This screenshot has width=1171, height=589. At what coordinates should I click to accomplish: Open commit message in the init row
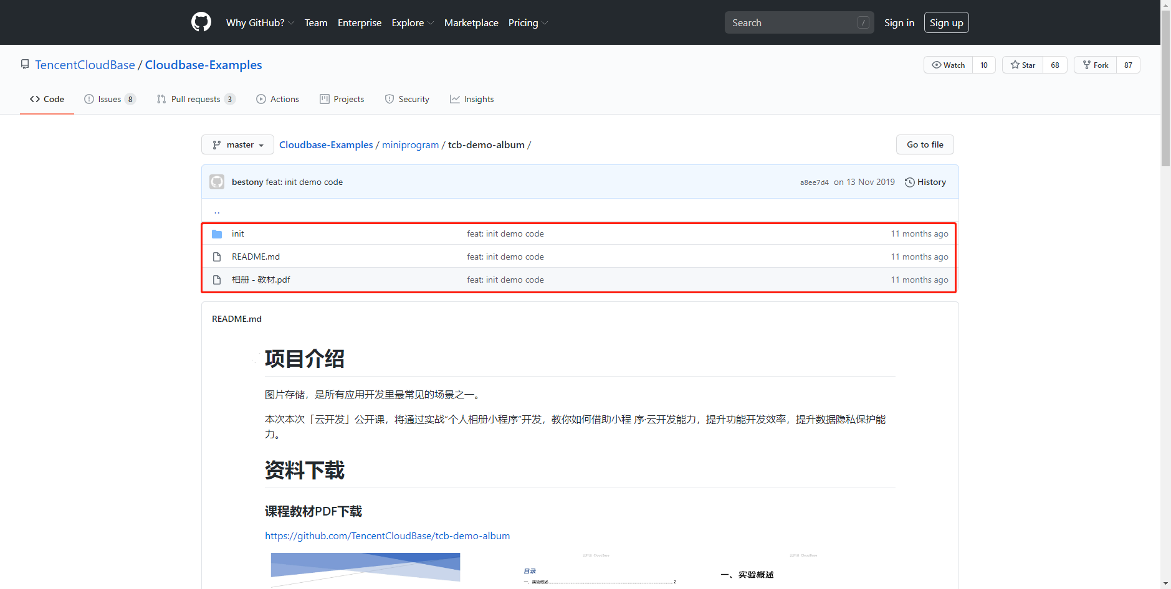pos(505,234)
